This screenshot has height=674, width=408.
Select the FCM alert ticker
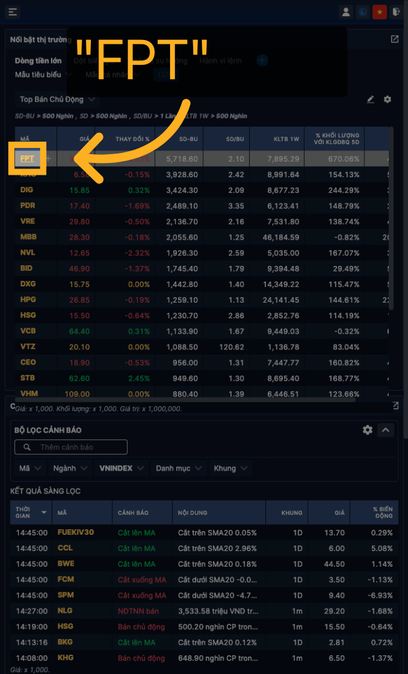[x=65, y=579]
